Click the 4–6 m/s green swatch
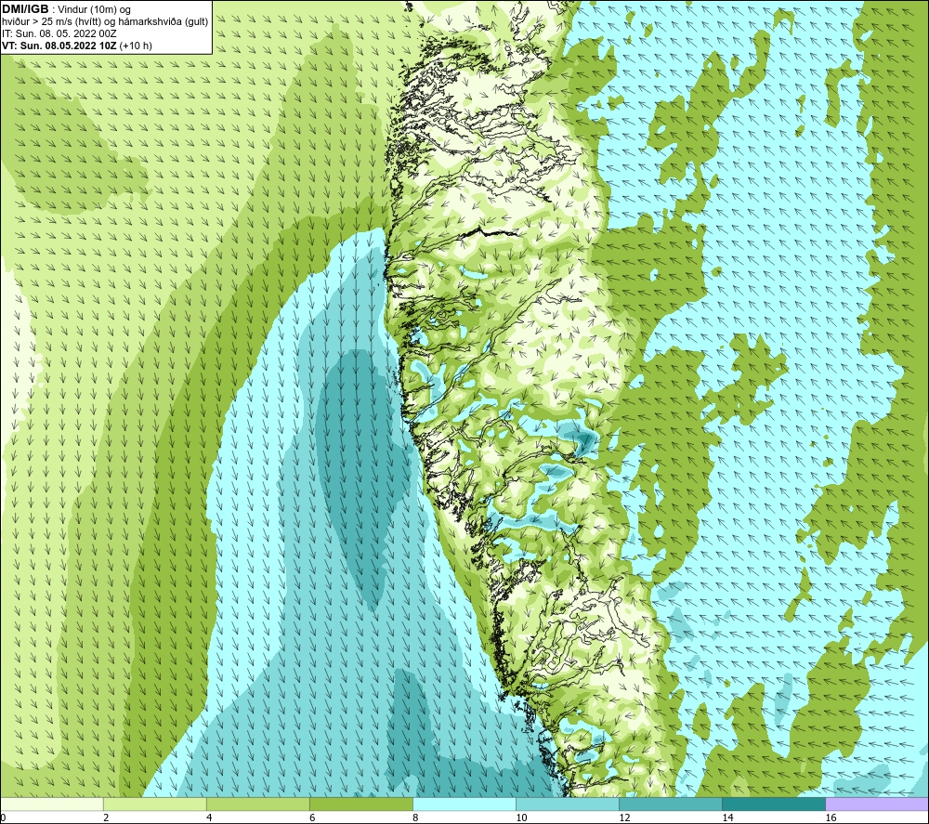 point(257,804)
